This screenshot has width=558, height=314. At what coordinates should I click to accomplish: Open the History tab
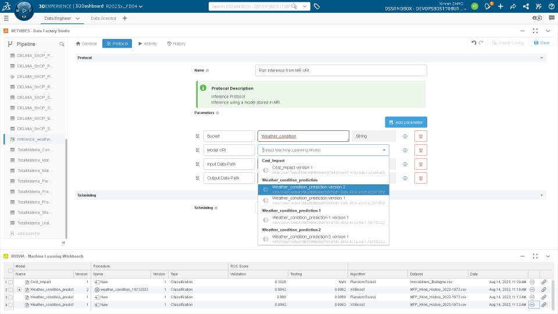pos(176,44)
